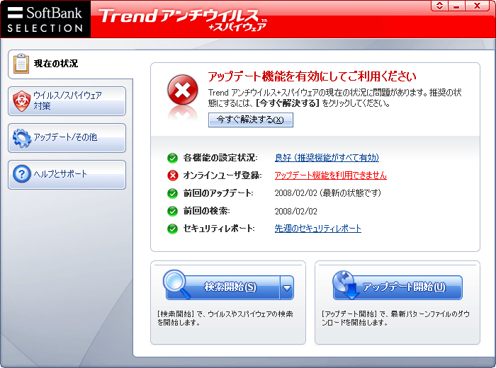This screenshot has height=368, width=496.
Task: Click green check beside 前回の検索
Action: 172,211
